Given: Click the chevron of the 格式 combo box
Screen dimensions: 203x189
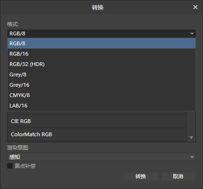Looking at the screenshot, I should (192, 33).
